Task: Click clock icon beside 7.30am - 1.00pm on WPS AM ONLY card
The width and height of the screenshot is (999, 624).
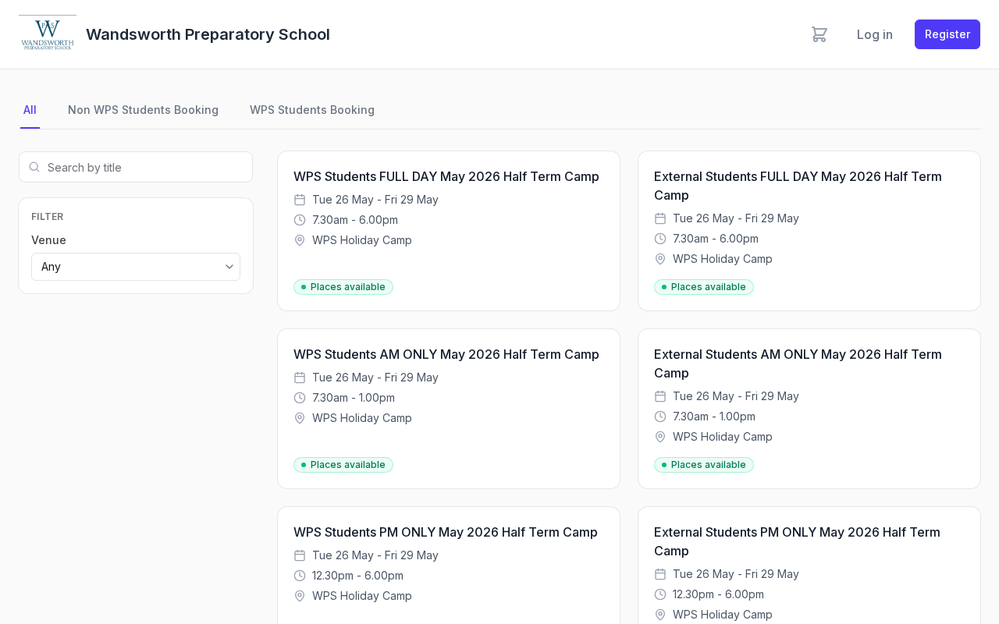Action: coord(300,398)
